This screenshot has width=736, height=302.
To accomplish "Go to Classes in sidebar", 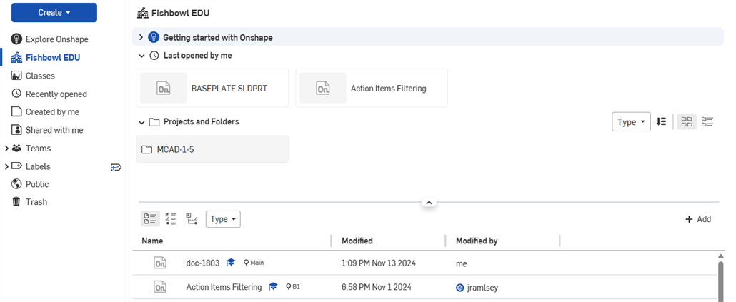I will click(x=40, y=76).
